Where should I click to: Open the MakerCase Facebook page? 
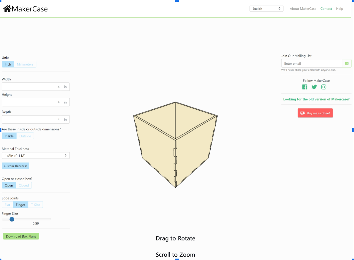click(305, 87)
